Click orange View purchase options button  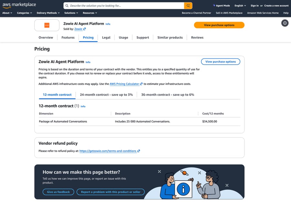click(x=219, y=25)
